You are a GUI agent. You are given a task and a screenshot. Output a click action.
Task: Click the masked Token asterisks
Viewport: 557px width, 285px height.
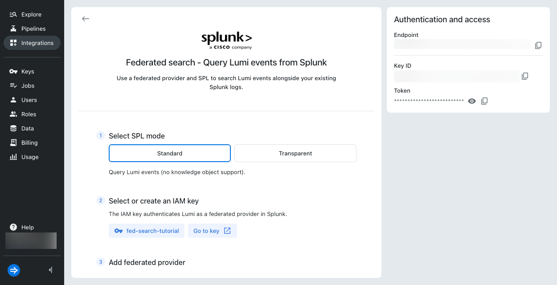coord(429,101)
